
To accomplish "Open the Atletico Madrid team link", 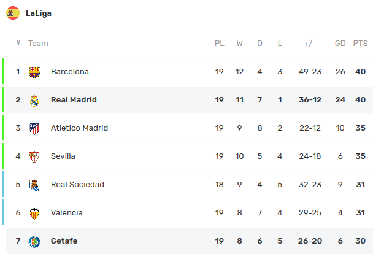I will (x=79, y=128).
